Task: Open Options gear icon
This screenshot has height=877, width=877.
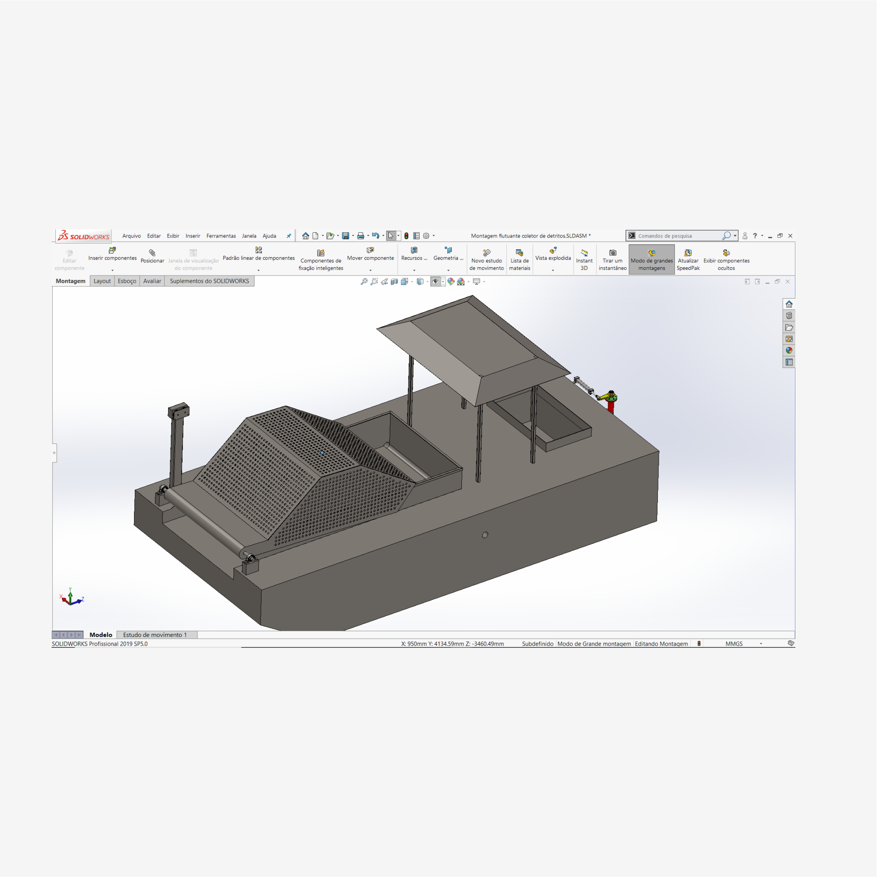Action: pyautogui.click(x=426, y=236)
